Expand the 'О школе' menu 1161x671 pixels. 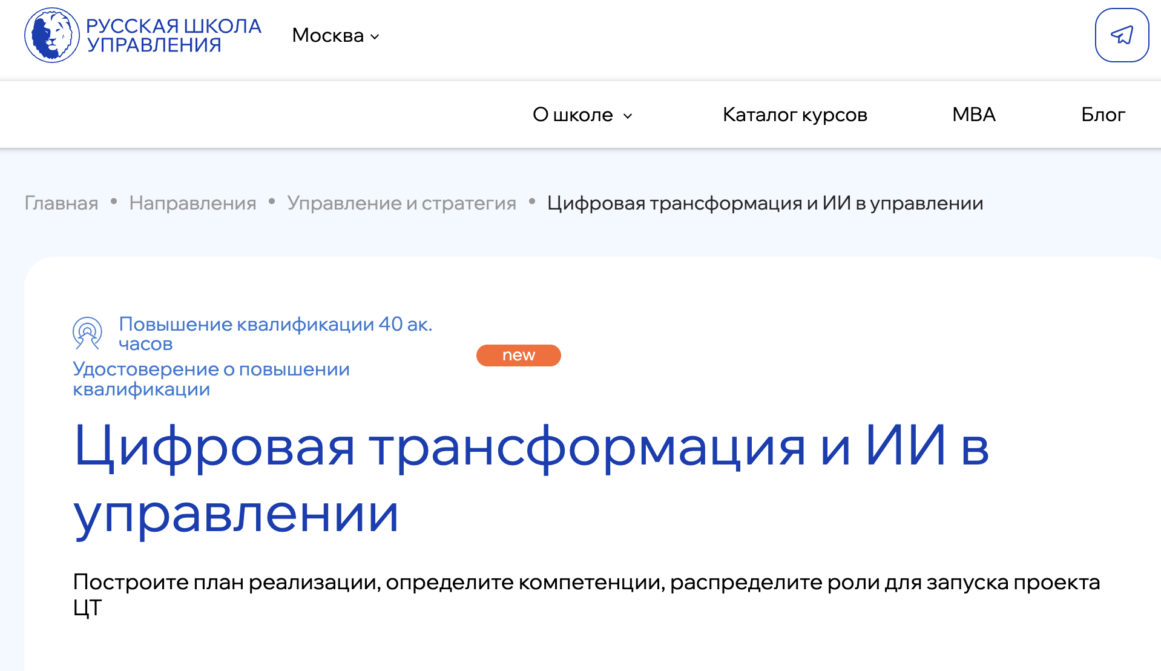click(573, 114)
